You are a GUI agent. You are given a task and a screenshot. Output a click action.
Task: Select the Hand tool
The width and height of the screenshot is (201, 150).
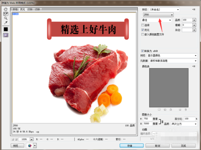coord(6,9)
